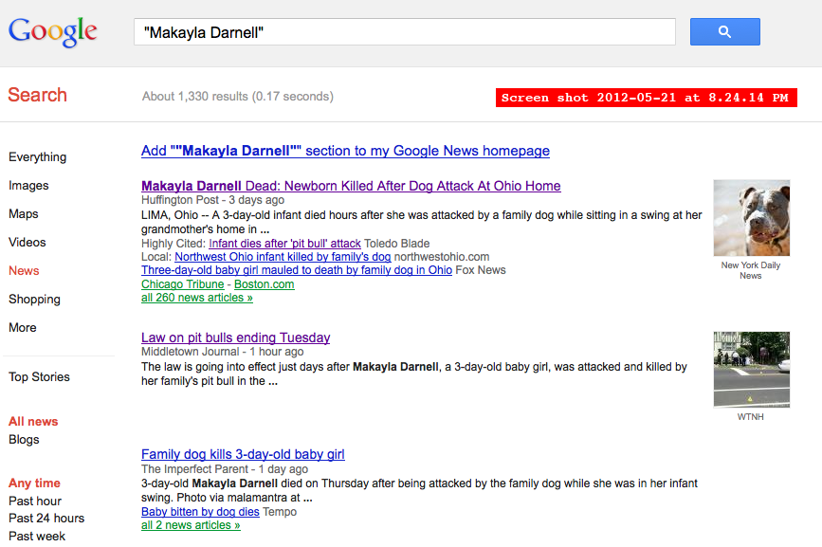Viewport: 822px width, 547px height.
Task: Click the "Huffington Post - 3 days ago" byline
Action: click(212, 200)
